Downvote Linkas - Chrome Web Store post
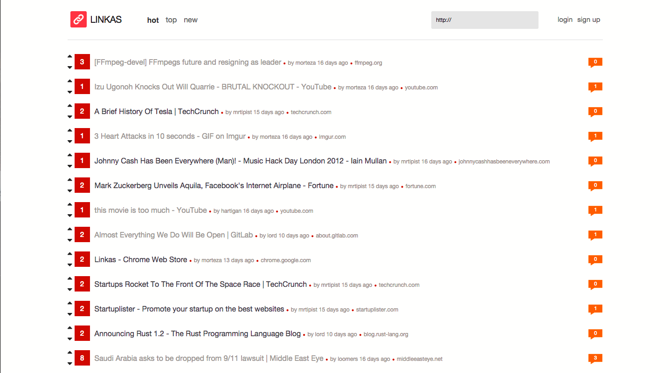The height and width of the screenshot is (373, 670). click(x=70, y=265)
